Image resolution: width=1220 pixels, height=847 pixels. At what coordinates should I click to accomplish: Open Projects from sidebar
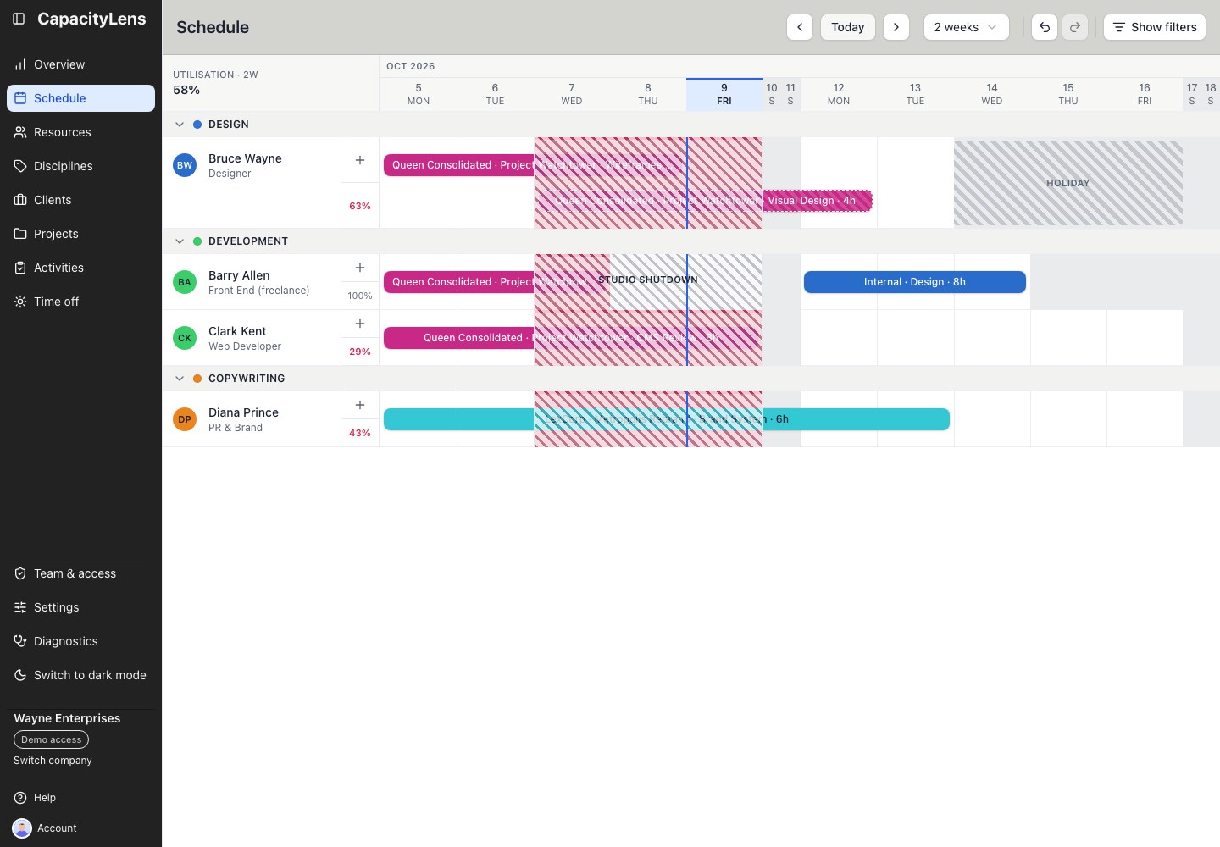[80, 234]
